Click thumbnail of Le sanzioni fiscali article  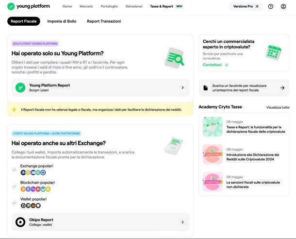(x=213, y=182)
